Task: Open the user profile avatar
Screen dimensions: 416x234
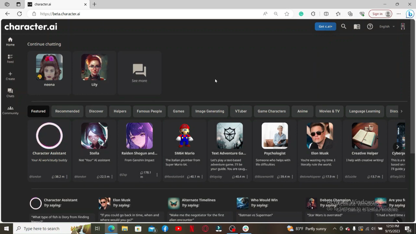Action: pyautogui.click(x=403, y=27)
